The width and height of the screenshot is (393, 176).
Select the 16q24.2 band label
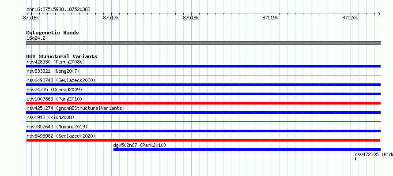(36, 38)
